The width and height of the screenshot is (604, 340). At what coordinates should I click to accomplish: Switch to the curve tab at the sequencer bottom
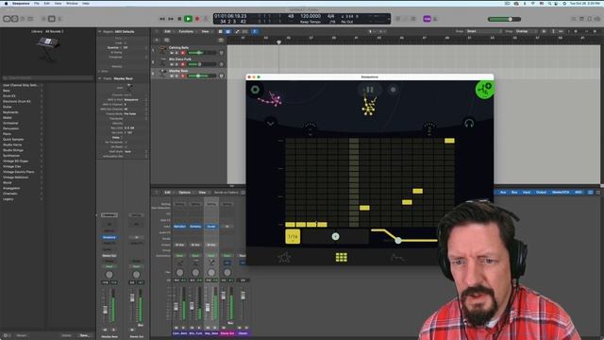pyautogui.click(x=397, y=257)
